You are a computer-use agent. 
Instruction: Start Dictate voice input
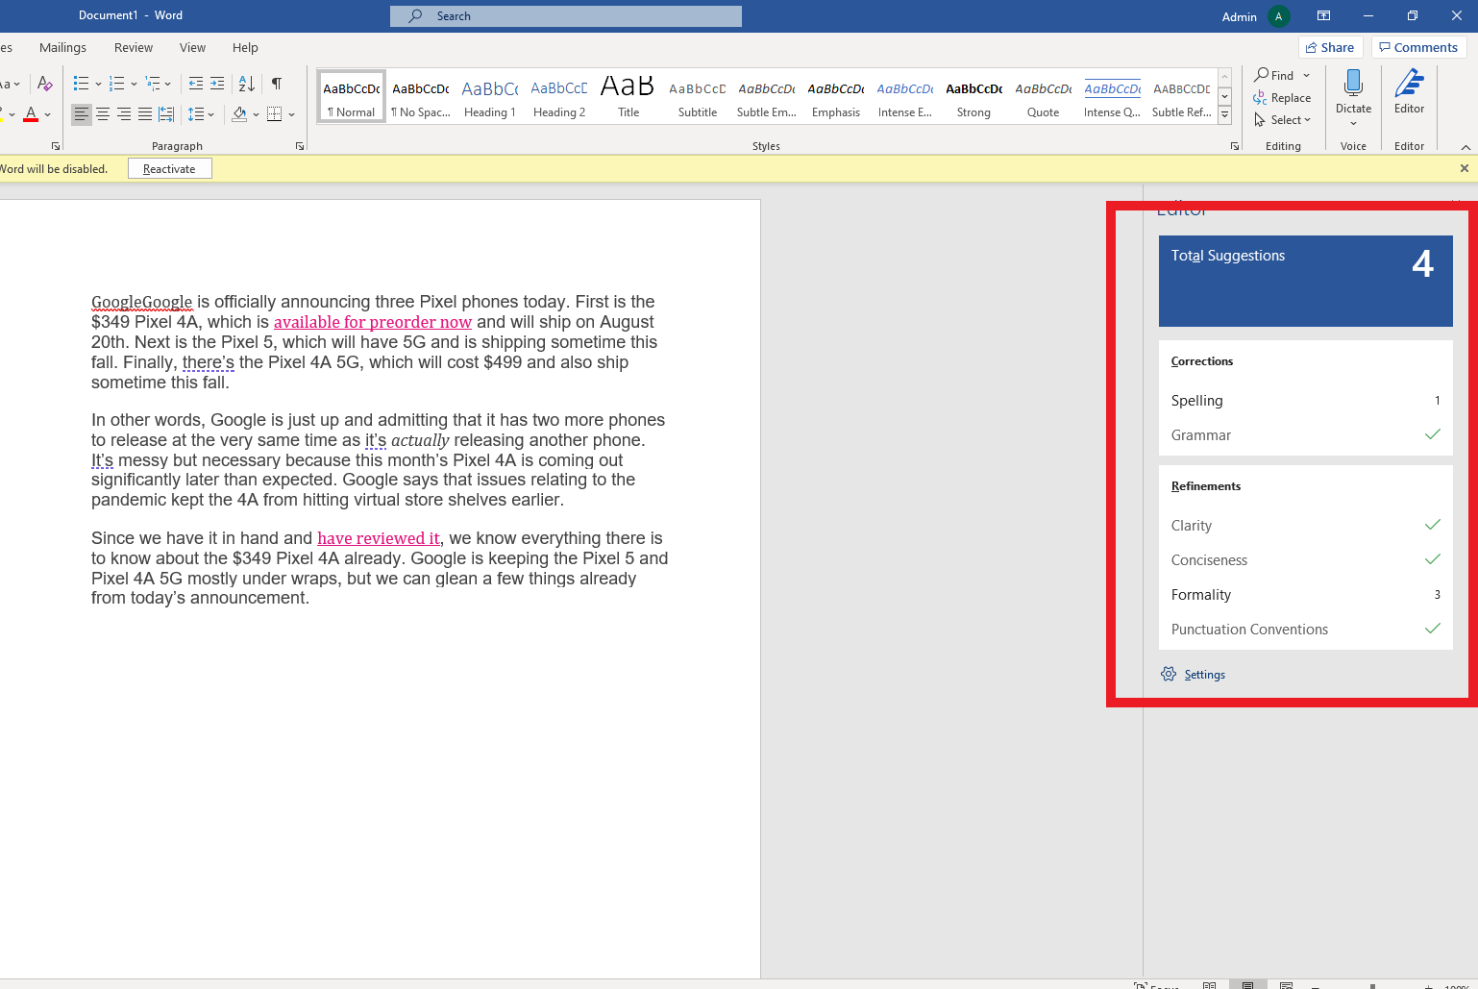[x=1353, y=86]
